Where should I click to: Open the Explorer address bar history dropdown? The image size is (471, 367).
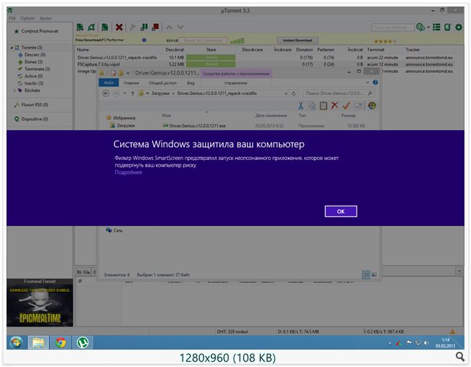pyautogui.click(x=286, y=93)
